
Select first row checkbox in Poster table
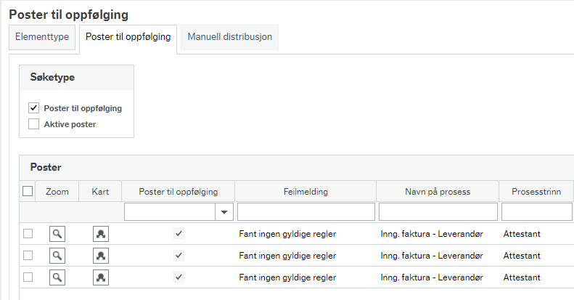click(x=28, y=234)
